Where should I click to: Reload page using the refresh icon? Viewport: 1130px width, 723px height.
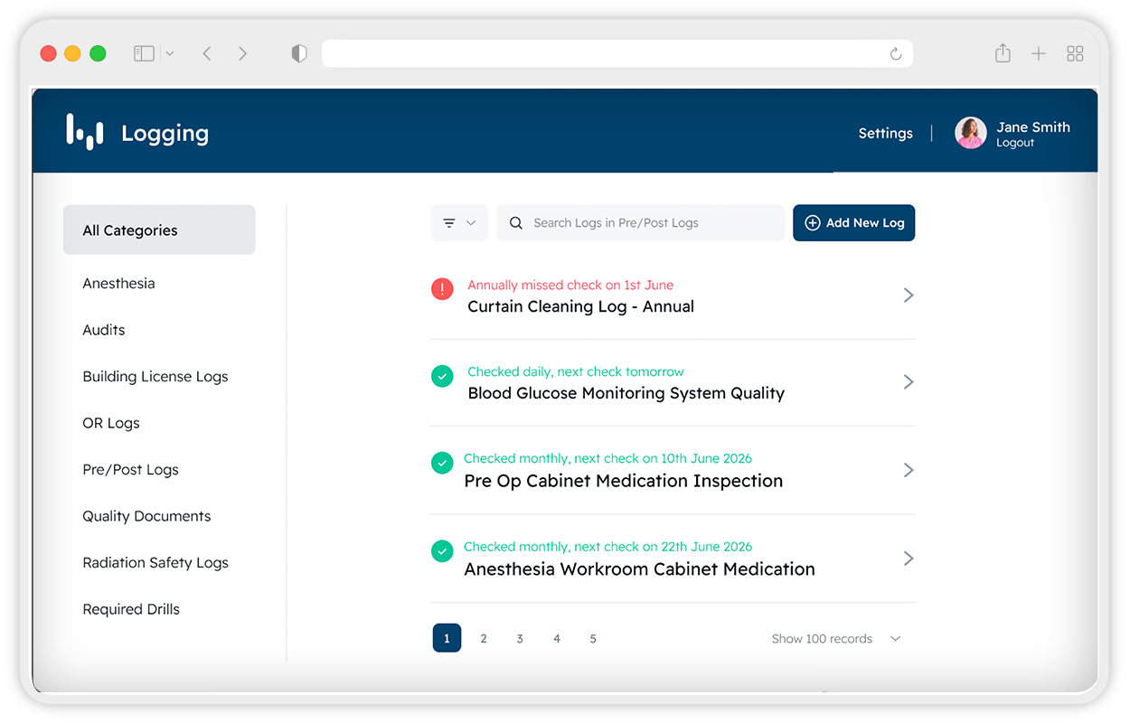click(x=896, y=54)
